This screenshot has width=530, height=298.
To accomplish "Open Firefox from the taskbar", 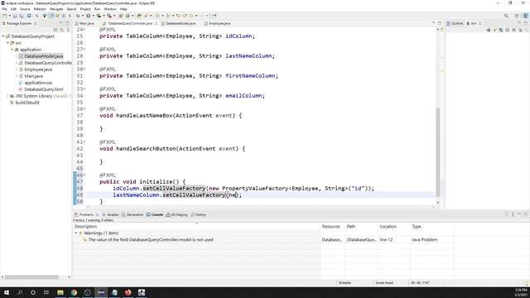I will [128, 292].
